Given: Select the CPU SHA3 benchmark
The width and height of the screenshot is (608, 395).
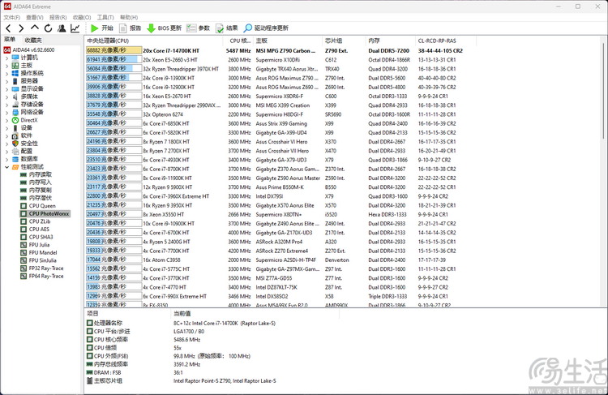Looking at the screenshot, I should (36, 237).
